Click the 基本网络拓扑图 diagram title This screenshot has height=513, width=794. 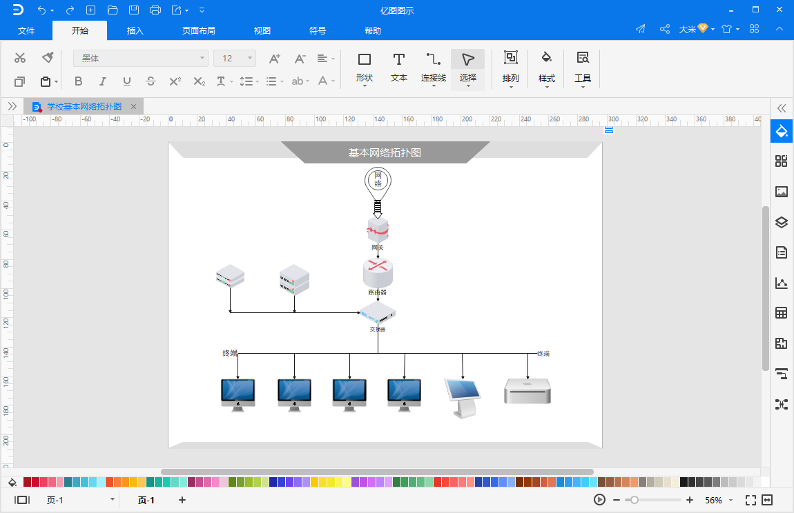click(385, 153)
